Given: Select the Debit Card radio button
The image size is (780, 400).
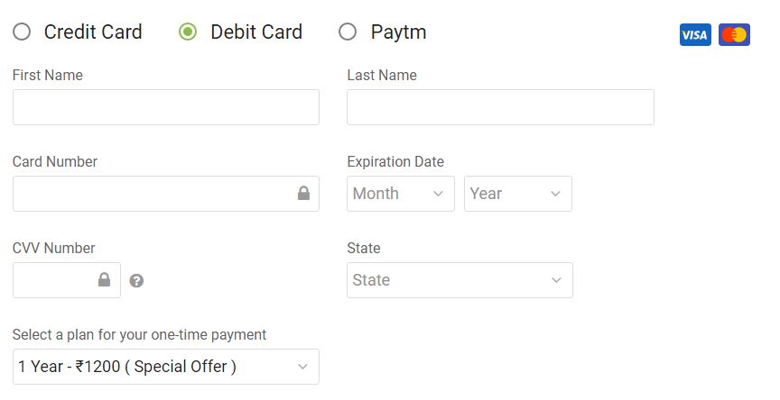Looking at the screenshot, I should tap(188, 32).
